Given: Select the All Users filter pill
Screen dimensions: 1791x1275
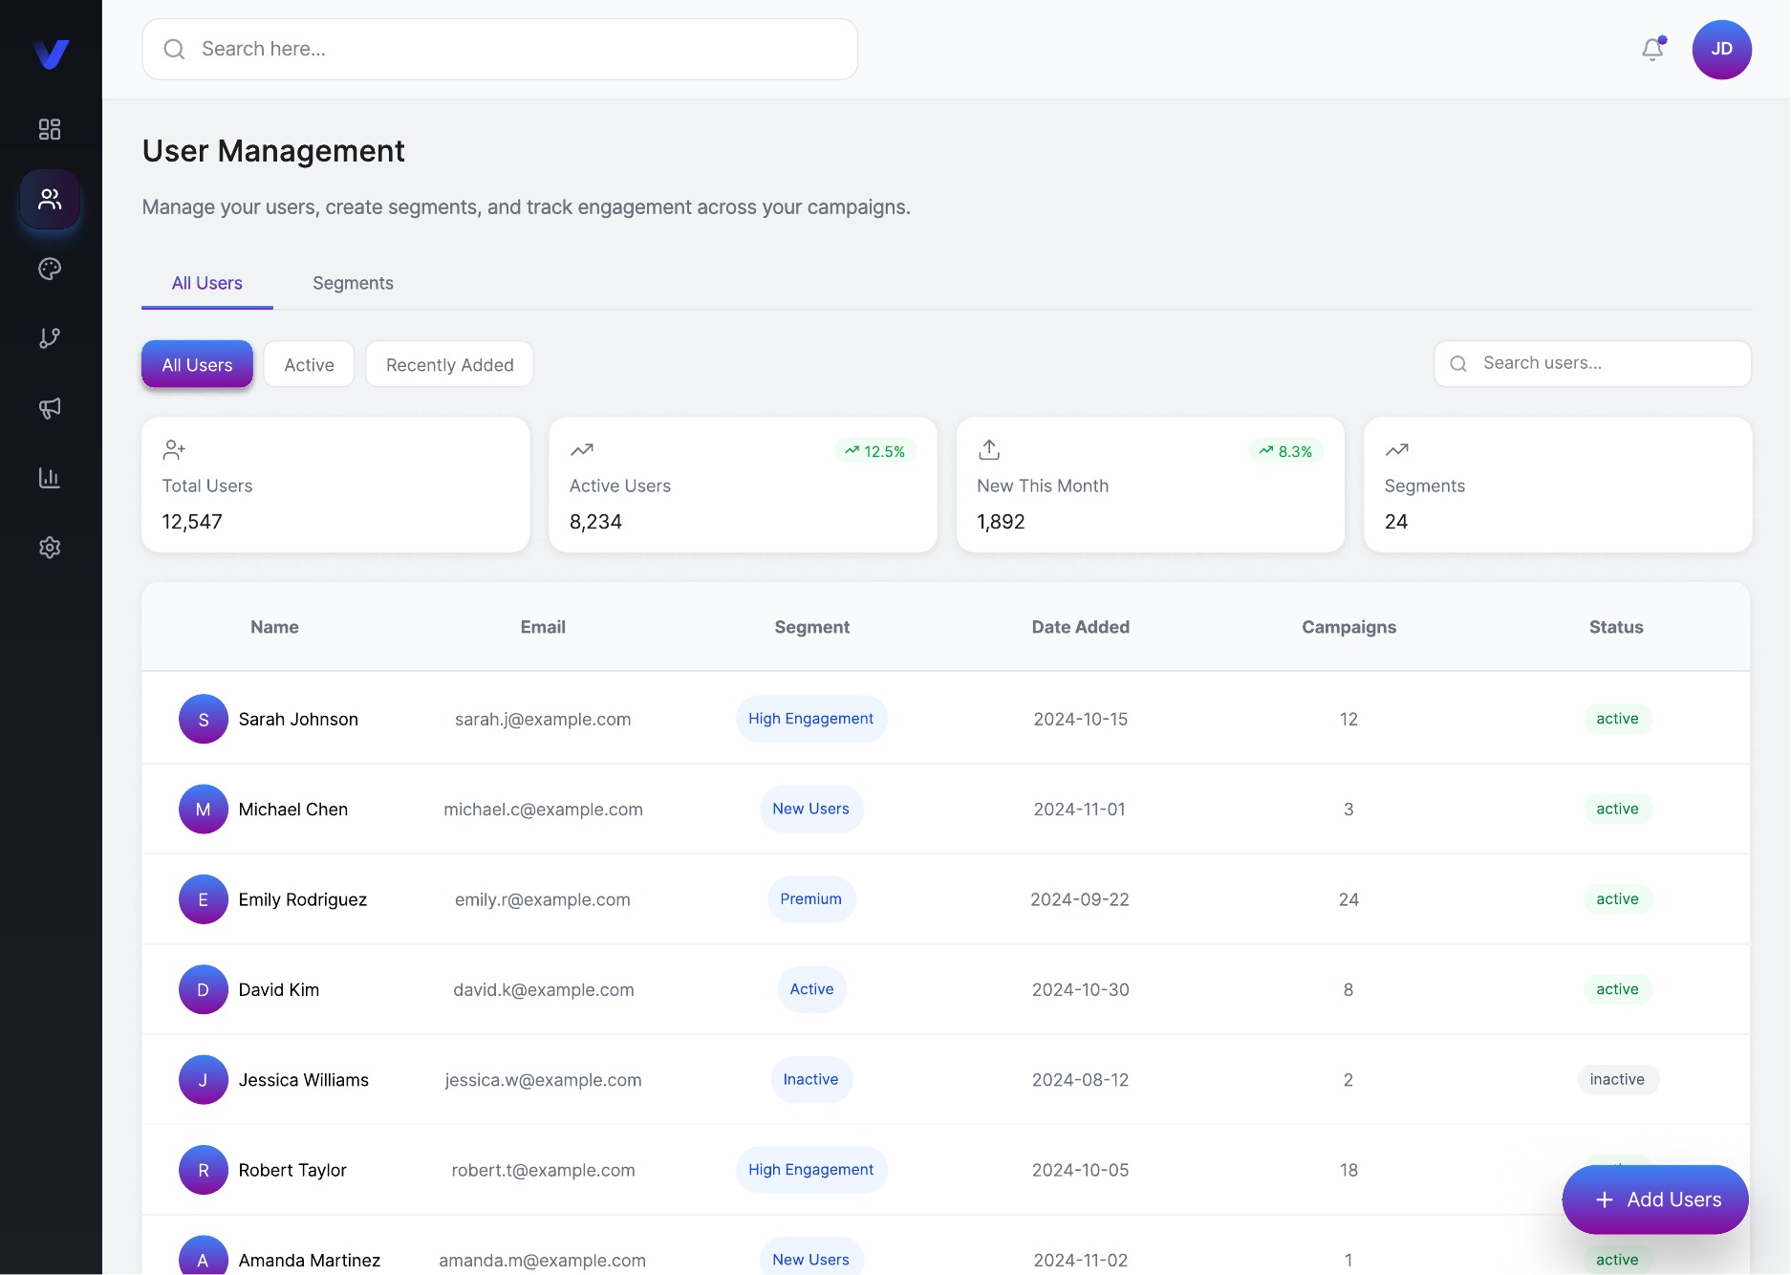Looking at the screenshot, I should [197, 364].
